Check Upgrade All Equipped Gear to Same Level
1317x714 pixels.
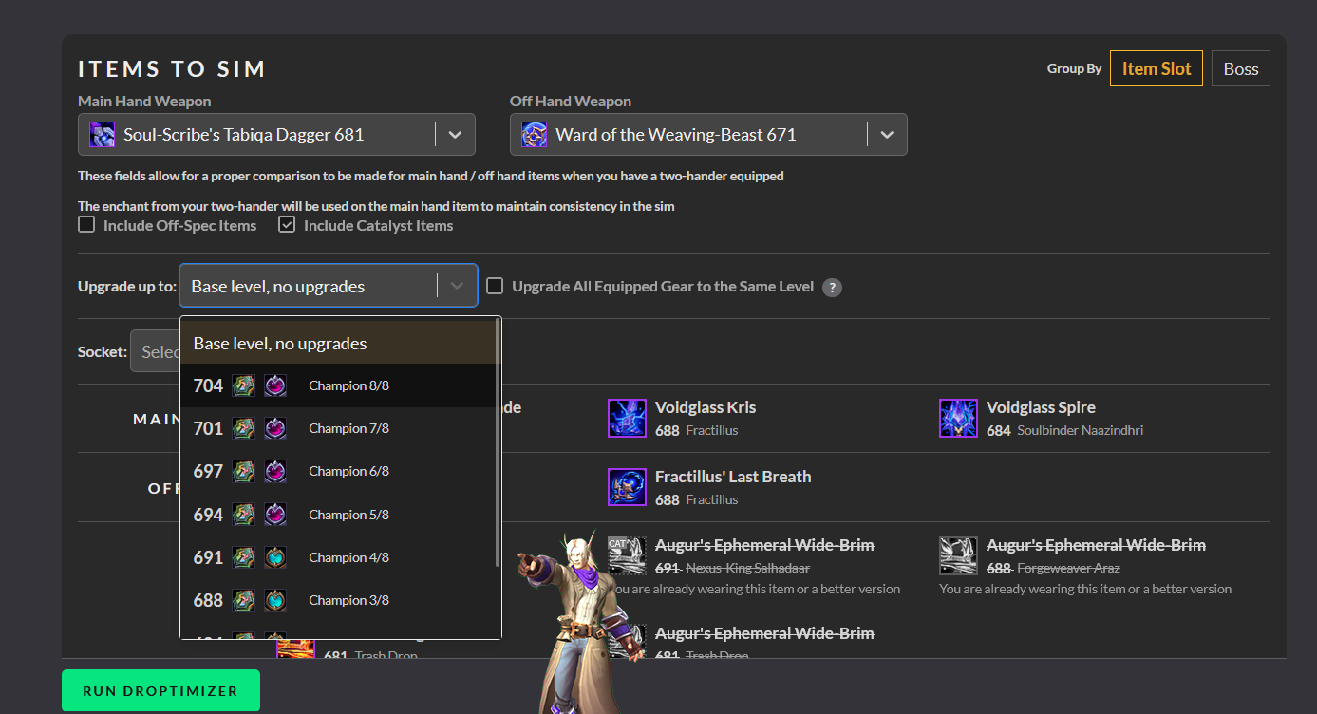(x=495, y=286)
